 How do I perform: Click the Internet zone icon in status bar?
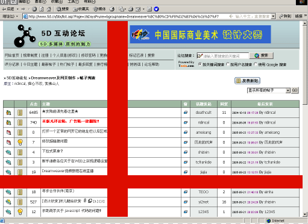click(269, 220)
